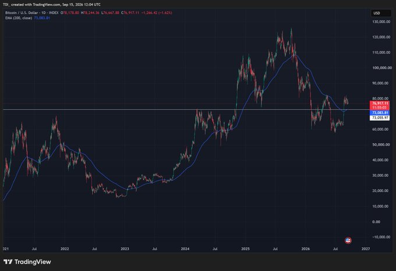
Task: Click the -10,000.00 price axis label
Action: pos(381,237)
